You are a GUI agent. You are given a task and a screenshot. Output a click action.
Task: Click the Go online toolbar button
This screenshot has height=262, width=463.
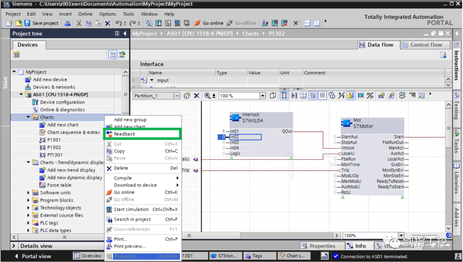tap(209, 23)
